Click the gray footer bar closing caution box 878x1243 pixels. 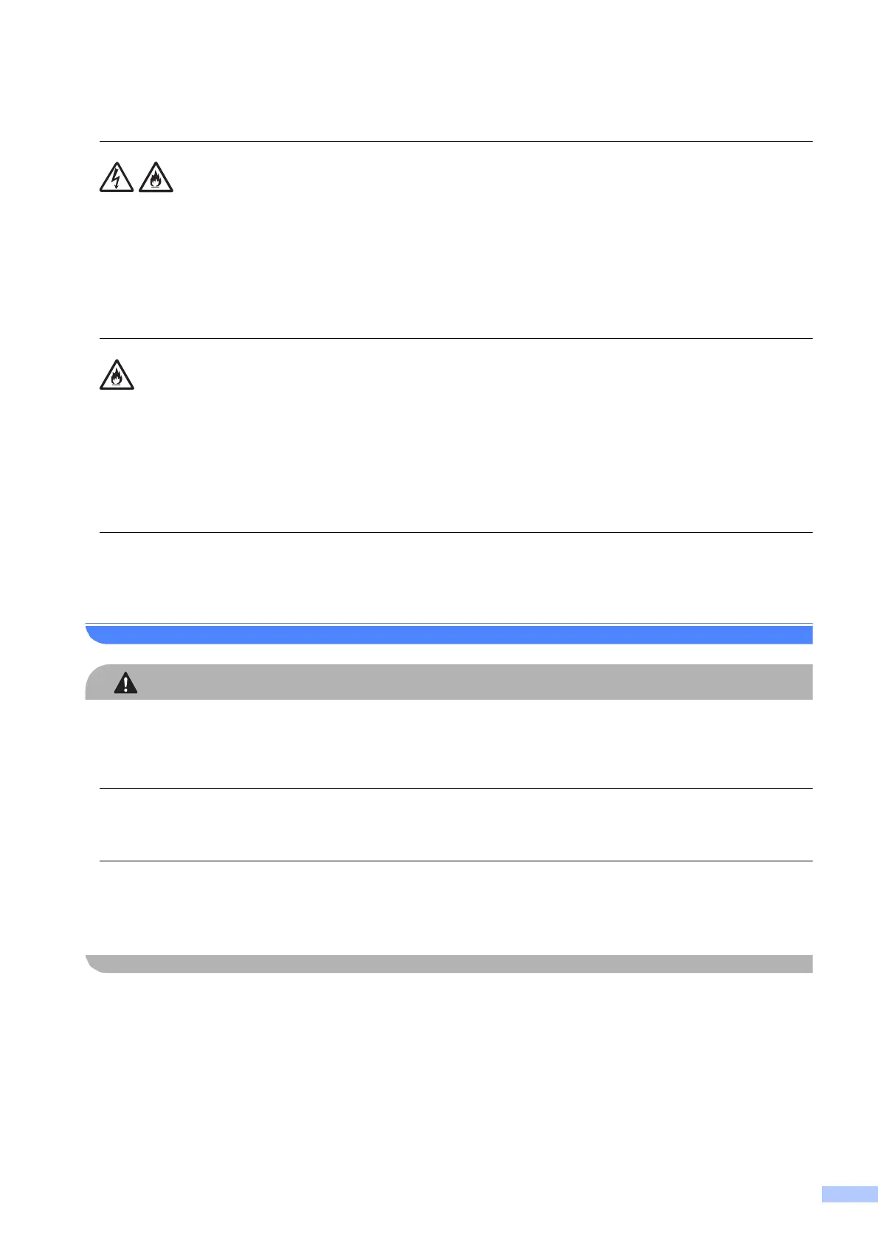coord(449,963)
